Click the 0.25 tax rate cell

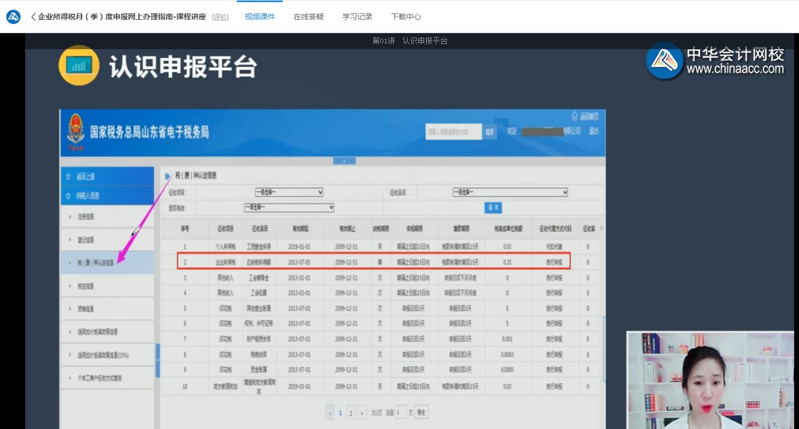[507, 262]
